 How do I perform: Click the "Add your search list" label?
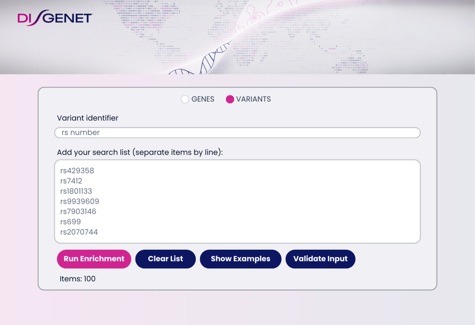point(140,152)
